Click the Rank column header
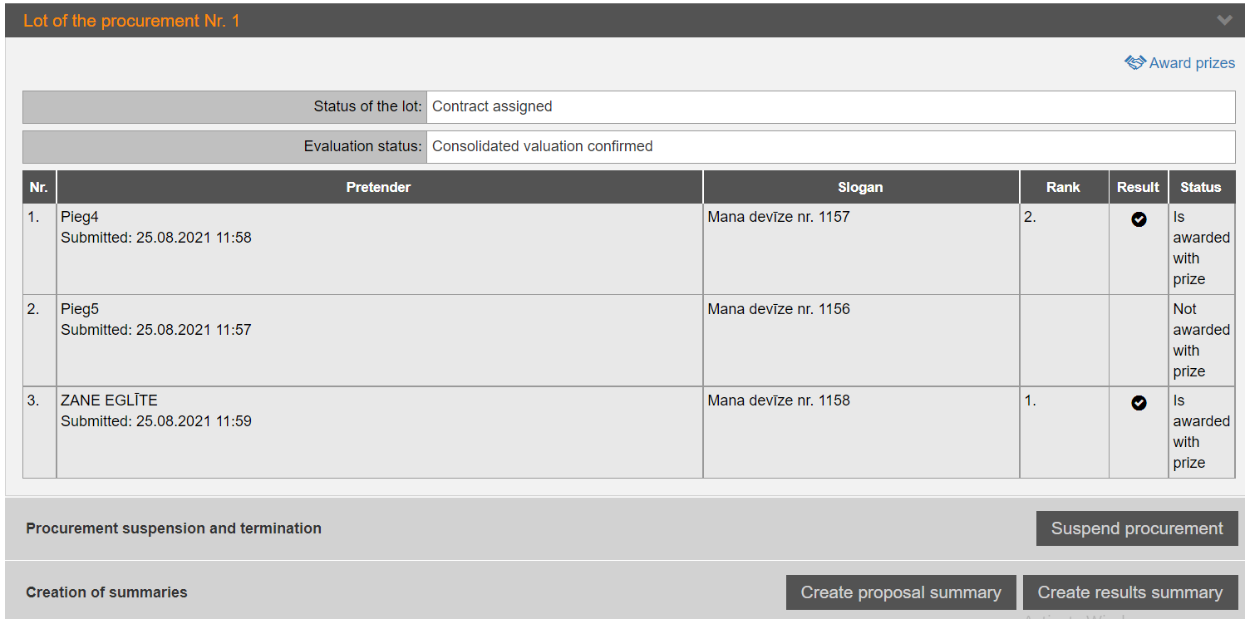The image size is (1245, 619). tap(1063, 187)
